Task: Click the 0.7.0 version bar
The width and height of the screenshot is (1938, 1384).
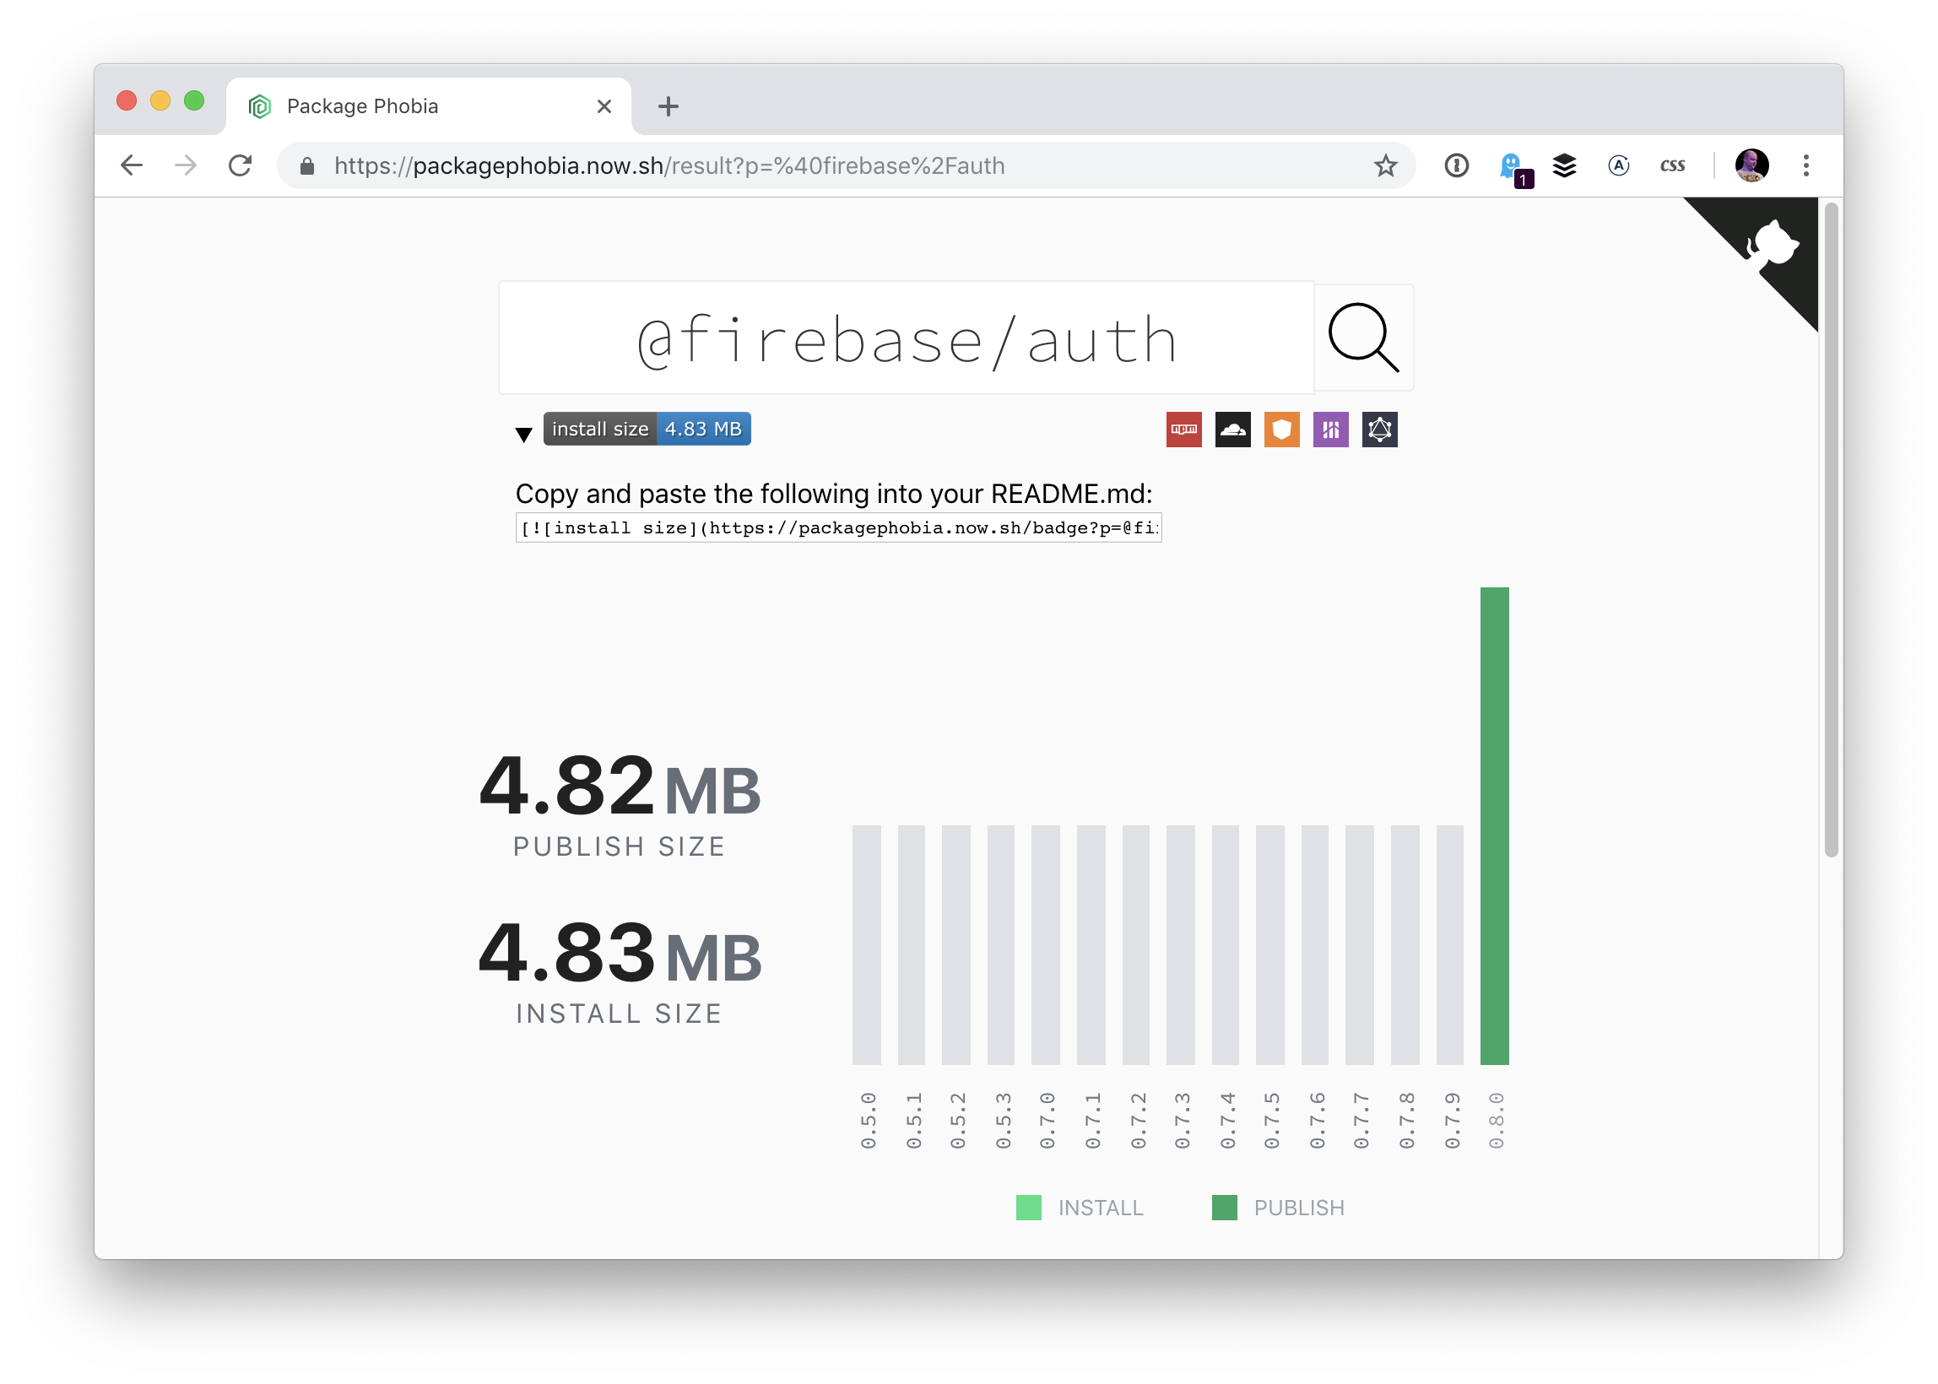Action: click(1045, 944)
